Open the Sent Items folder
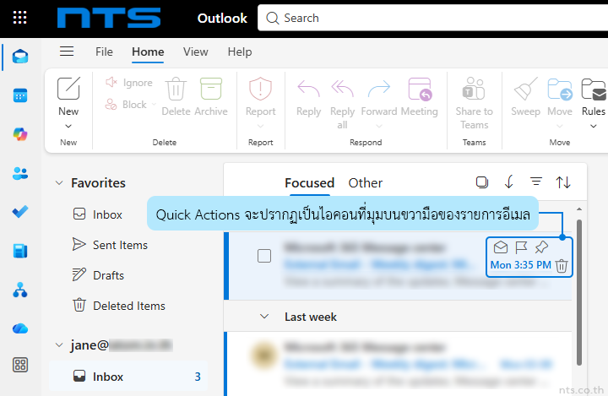608x396 pixels. click(110, 245)
